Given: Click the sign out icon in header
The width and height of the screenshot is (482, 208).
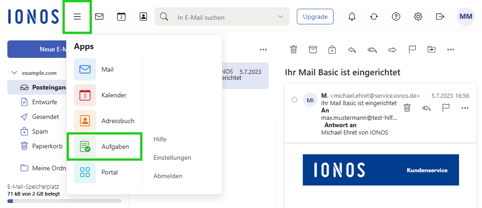Looking at the screenshot, I should point(440,17).
